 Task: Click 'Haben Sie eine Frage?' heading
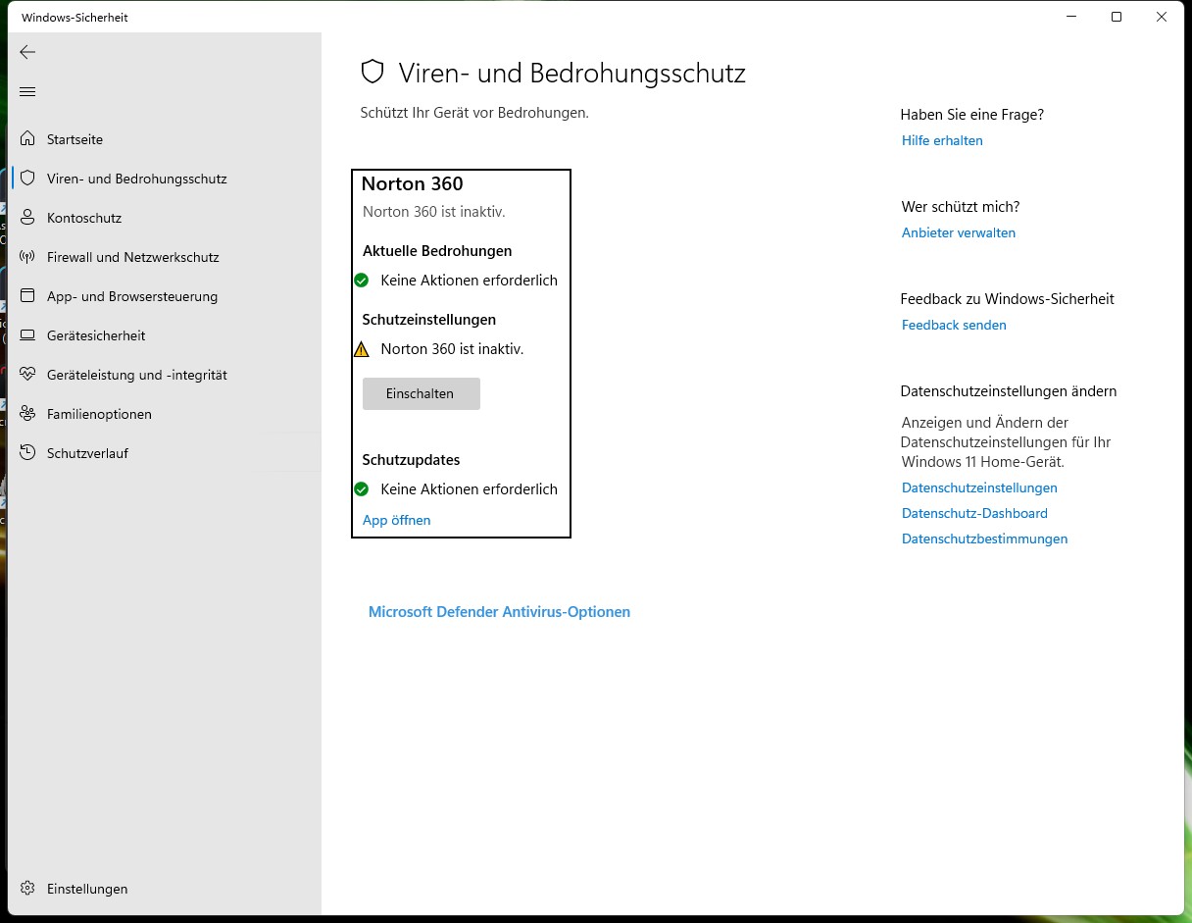pyautogui.click(x=972, y=115)
